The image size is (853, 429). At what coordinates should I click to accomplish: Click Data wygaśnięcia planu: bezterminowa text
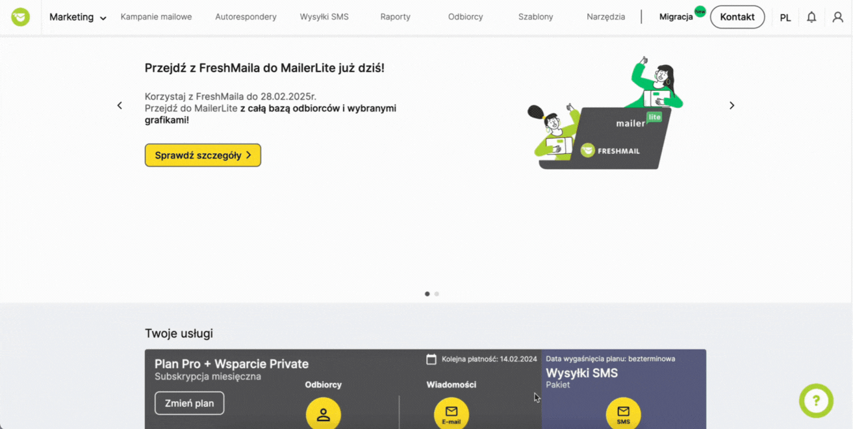tap(610, 359)
